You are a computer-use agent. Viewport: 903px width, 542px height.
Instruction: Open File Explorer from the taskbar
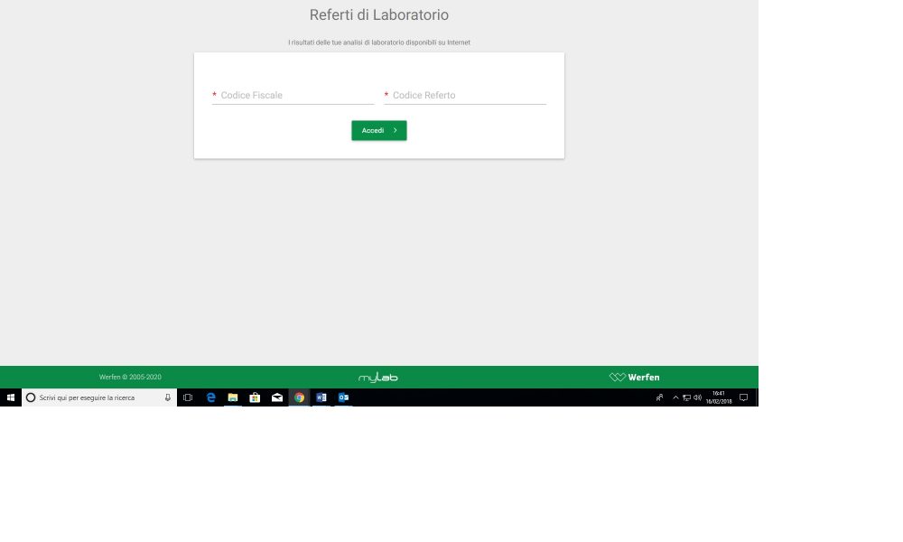pyautogui.click(x=232, y=397)
